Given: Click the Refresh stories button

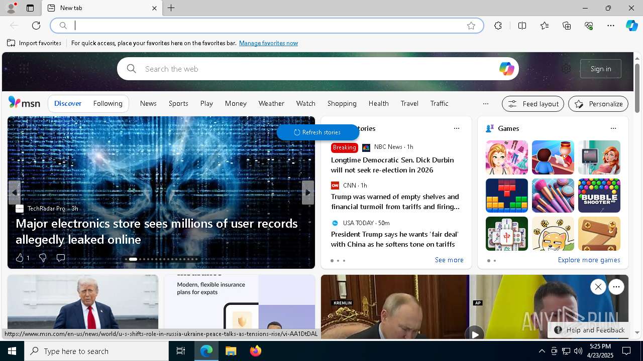Looking at the screenshot, I should click(x=317, y=132).
